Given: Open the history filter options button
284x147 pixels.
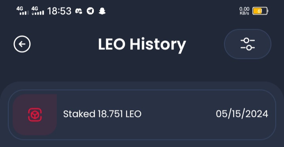Looking at the screenshot, I should (x=248, y=44).
